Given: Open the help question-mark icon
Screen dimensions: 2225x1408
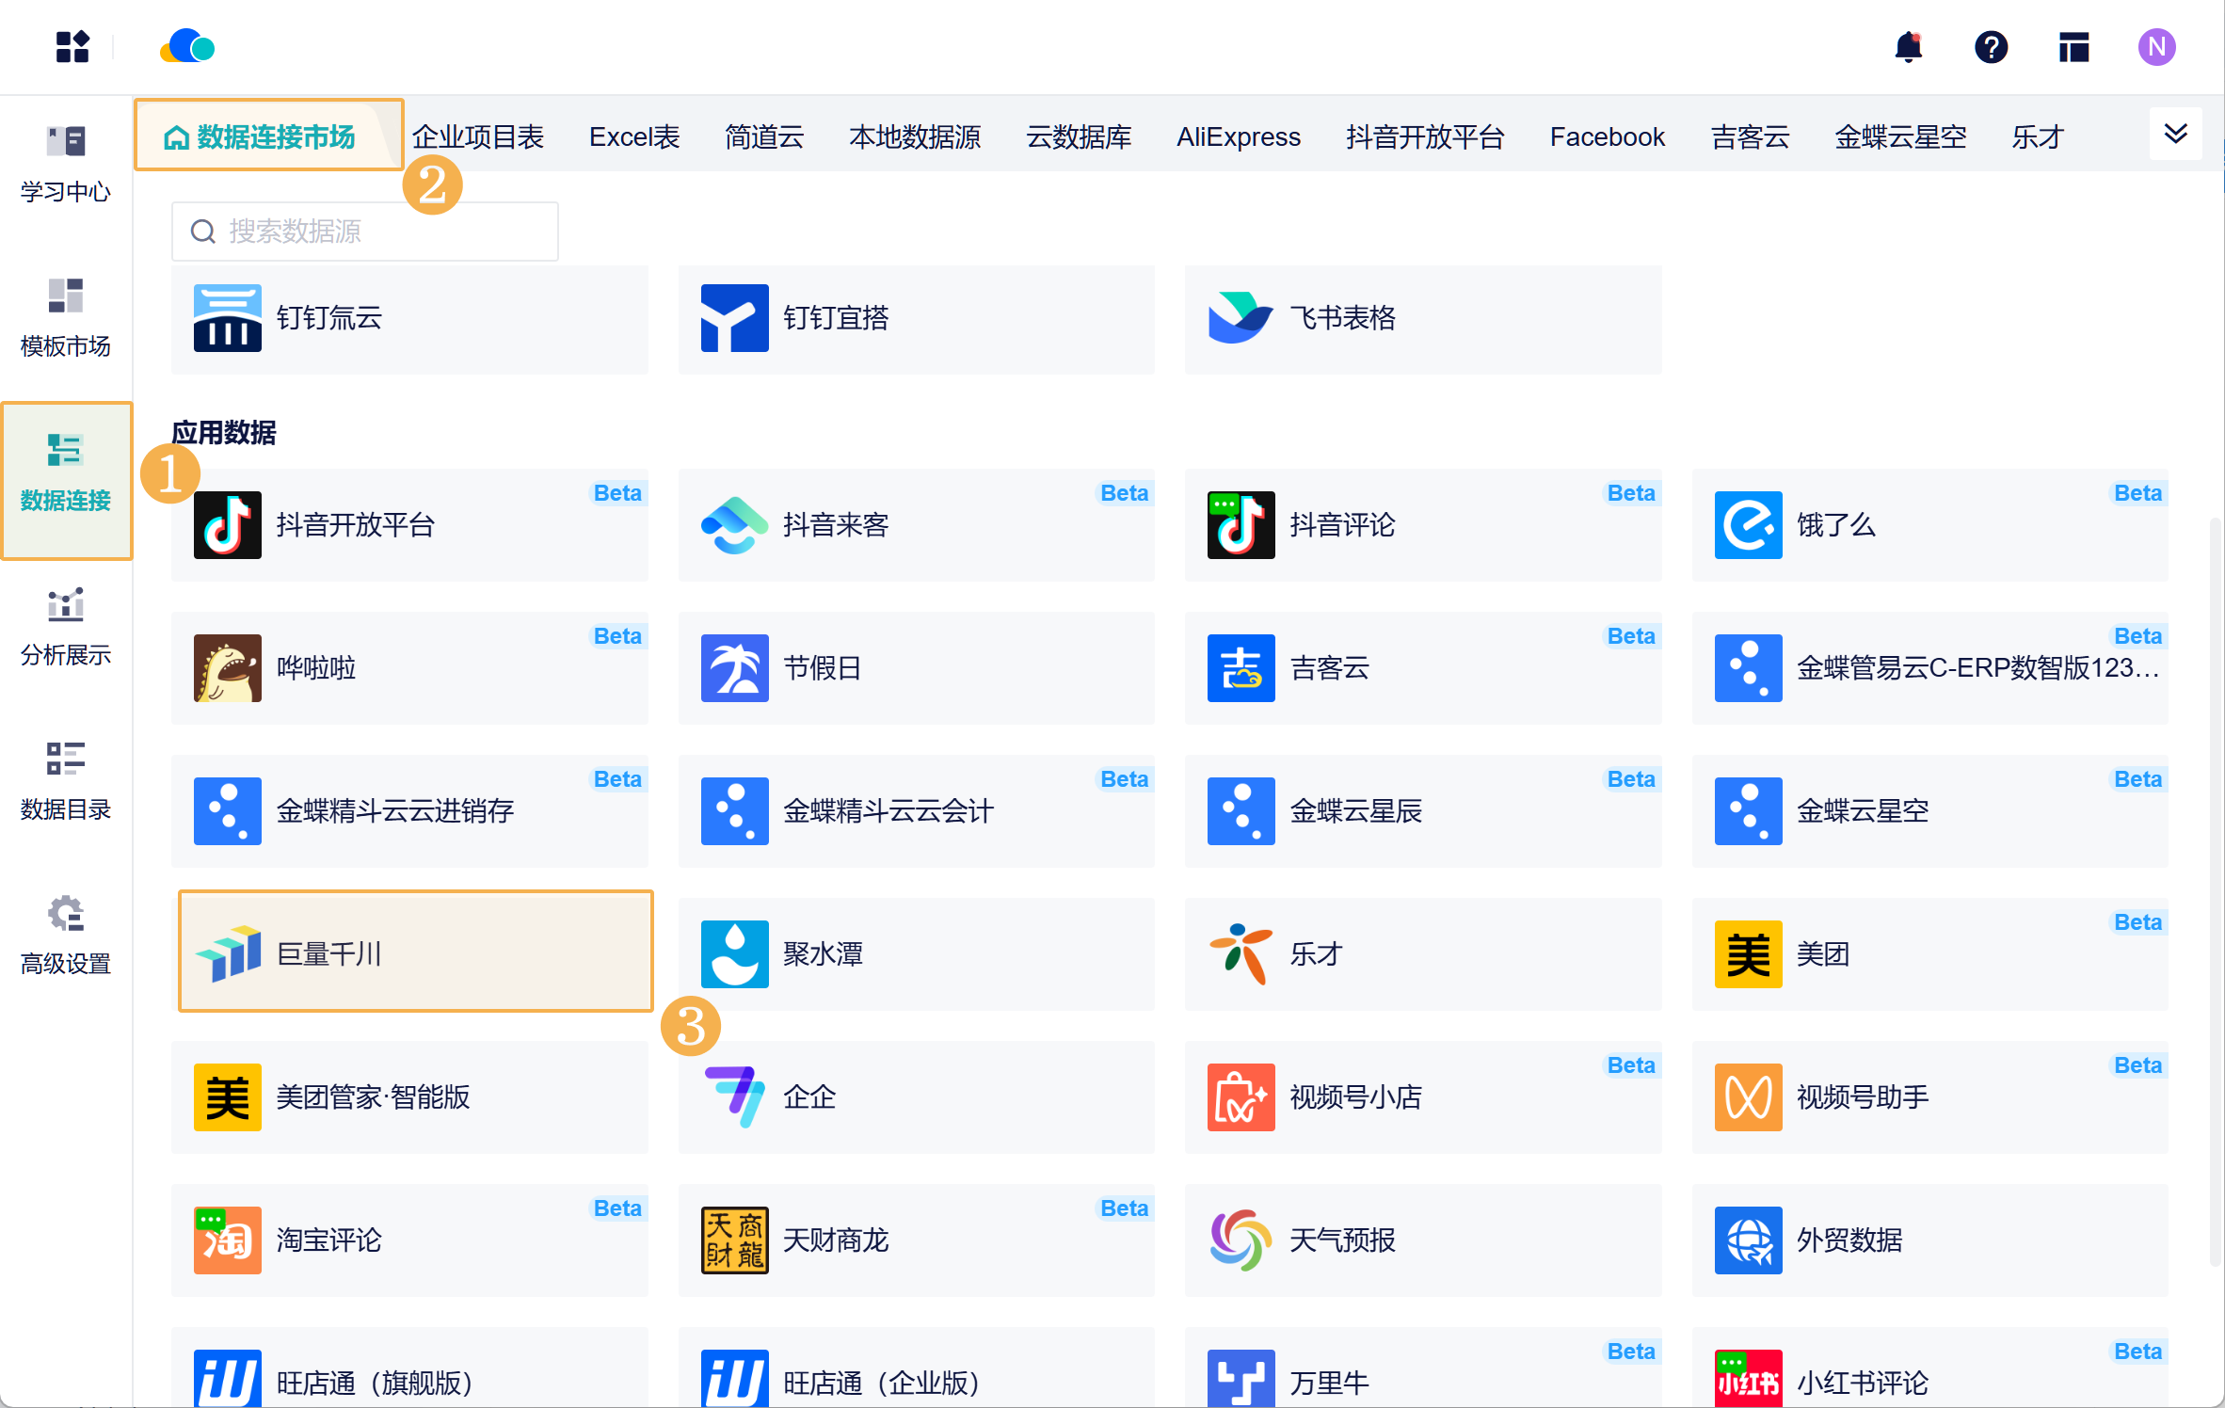Looking at the screenshot, I should click(1992, 47).
